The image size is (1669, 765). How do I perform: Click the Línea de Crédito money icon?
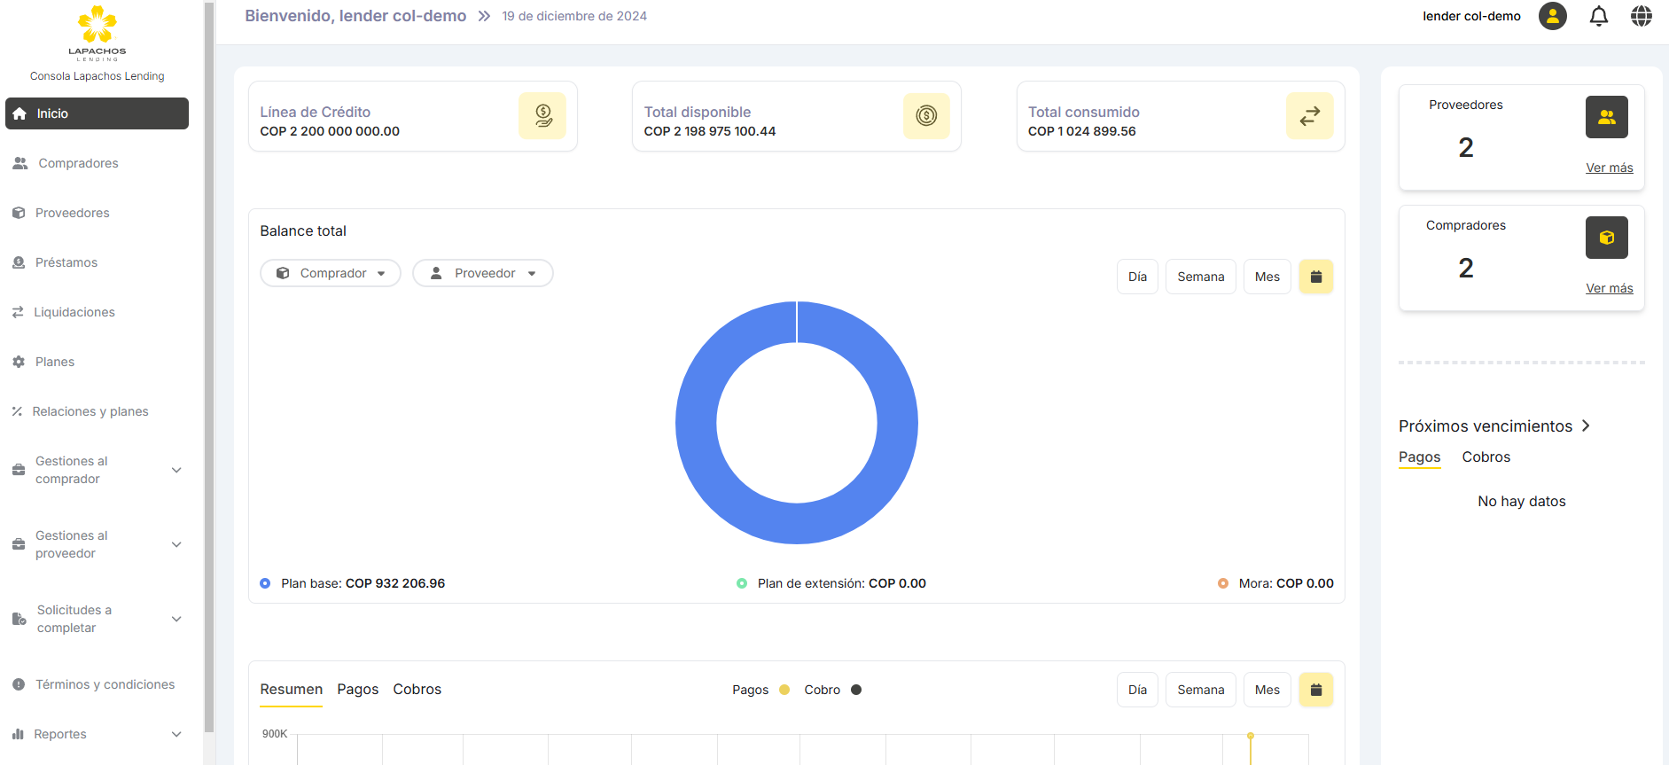(x=542, y=116)
